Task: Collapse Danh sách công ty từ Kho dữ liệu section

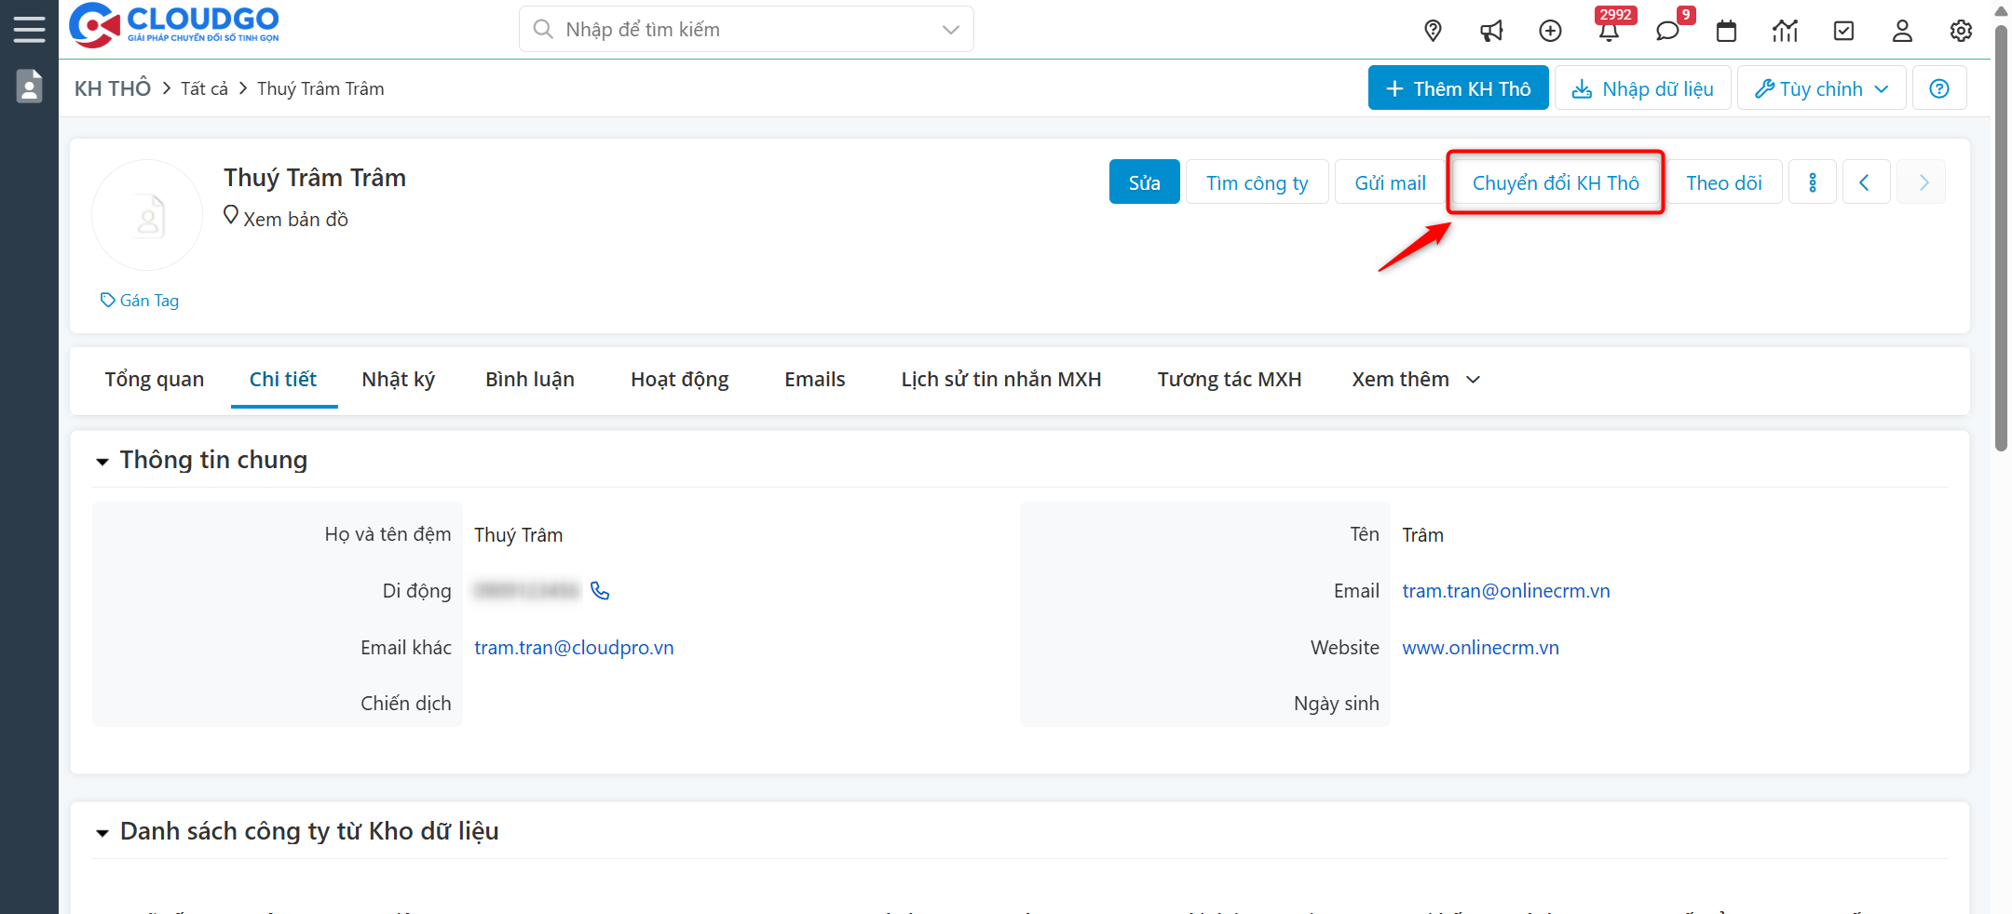Action: point(102,832)
